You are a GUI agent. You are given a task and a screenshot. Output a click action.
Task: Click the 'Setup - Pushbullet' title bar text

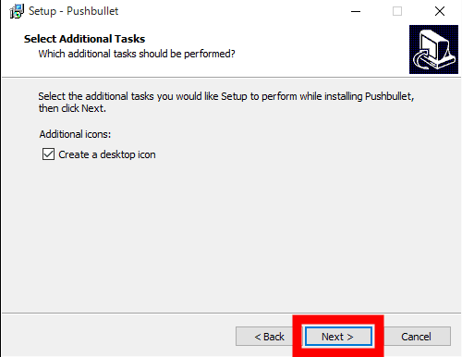click(73, 11)
